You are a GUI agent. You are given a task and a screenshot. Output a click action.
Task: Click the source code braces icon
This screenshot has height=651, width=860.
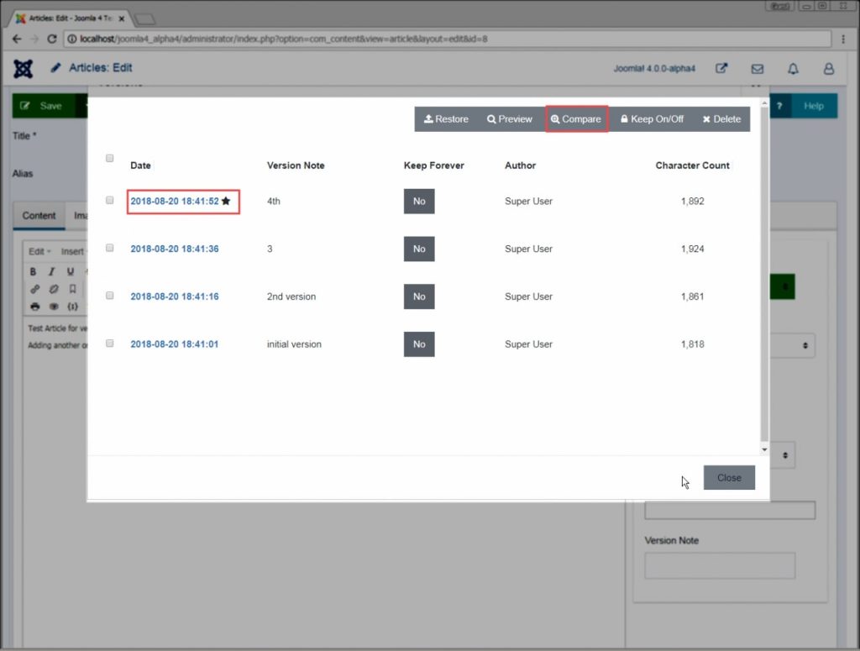(72, 307)
